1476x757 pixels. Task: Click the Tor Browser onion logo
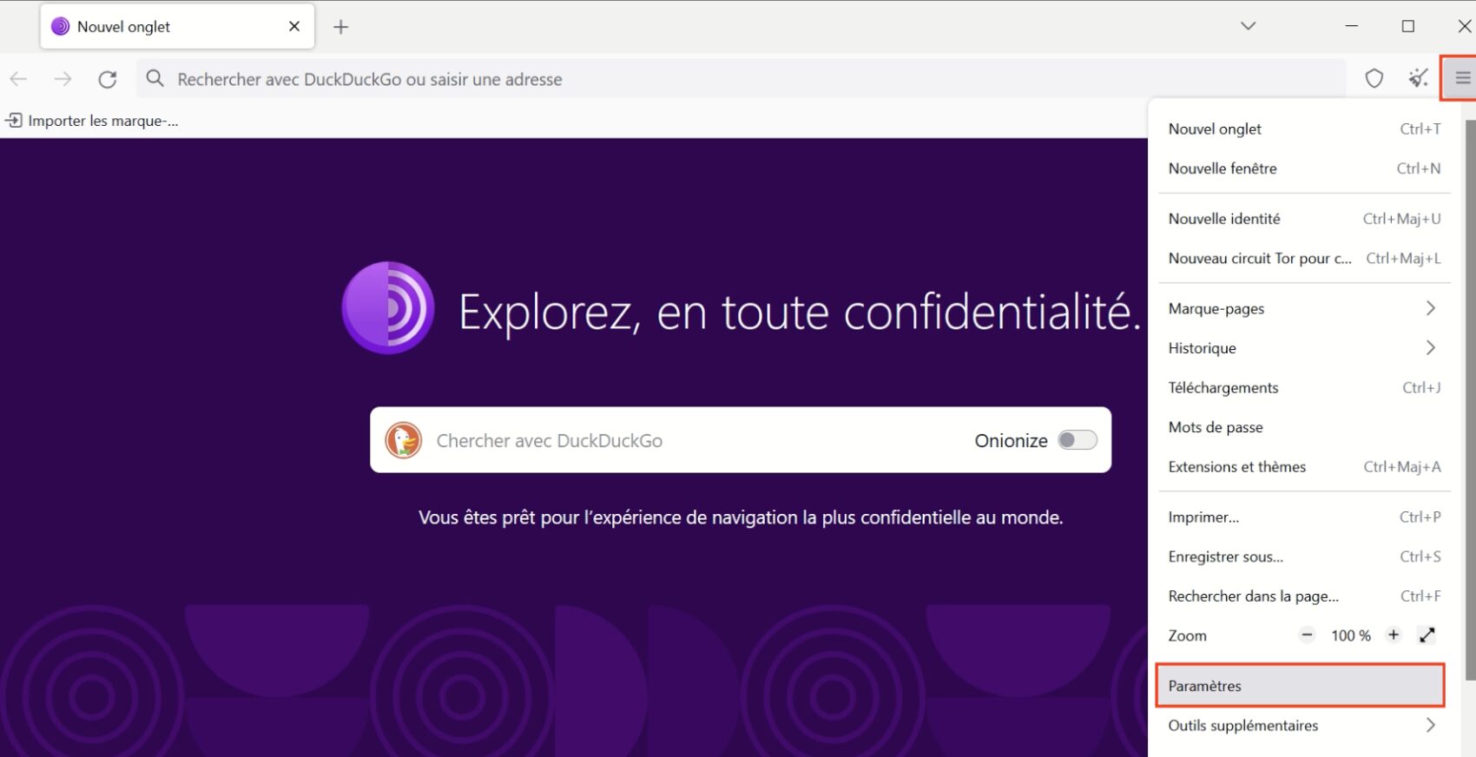388,307
